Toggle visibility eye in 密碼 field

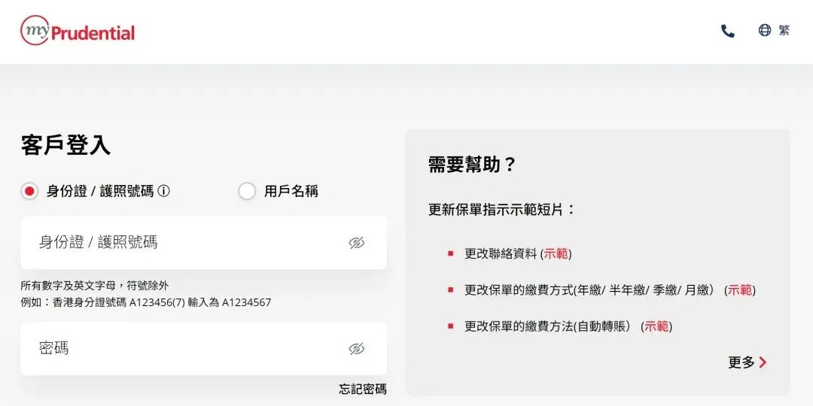pyautogui.click(x=357, y=349)
